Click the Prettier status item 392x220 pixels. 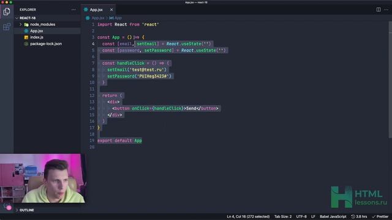(380, 216)
